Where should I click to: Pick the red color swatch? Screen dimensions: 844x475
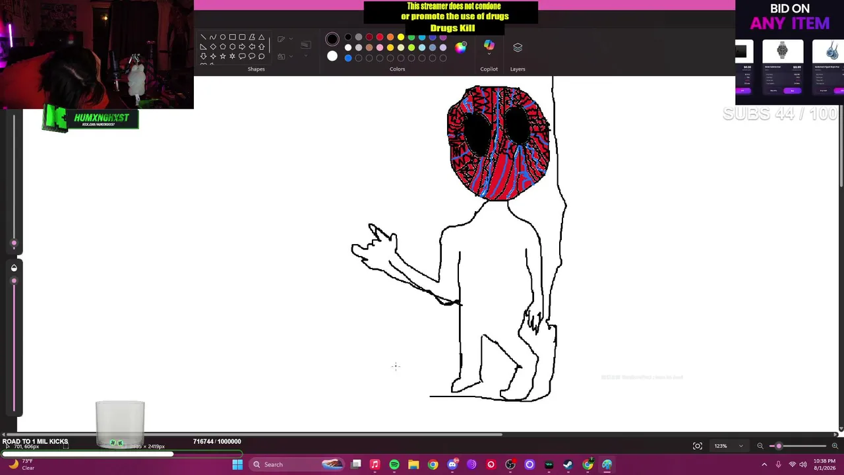(380, 37)
